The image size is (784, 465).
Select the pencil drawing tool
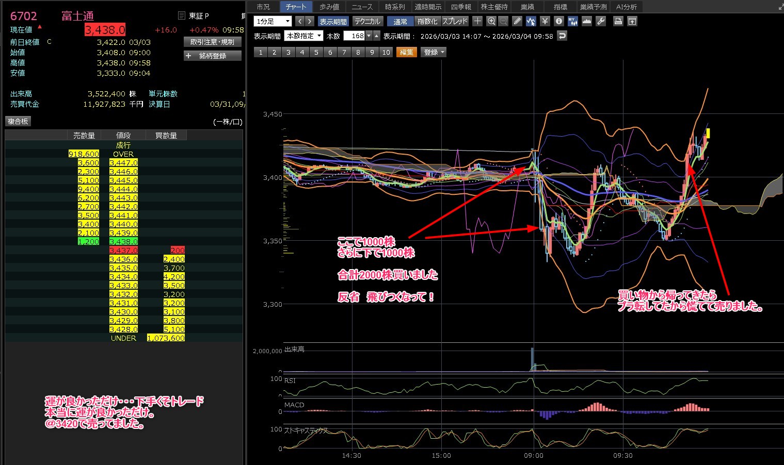[x=517, y=21]
